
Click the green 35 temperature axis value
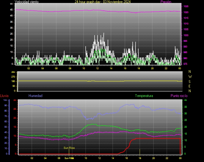tap(186, 107)
